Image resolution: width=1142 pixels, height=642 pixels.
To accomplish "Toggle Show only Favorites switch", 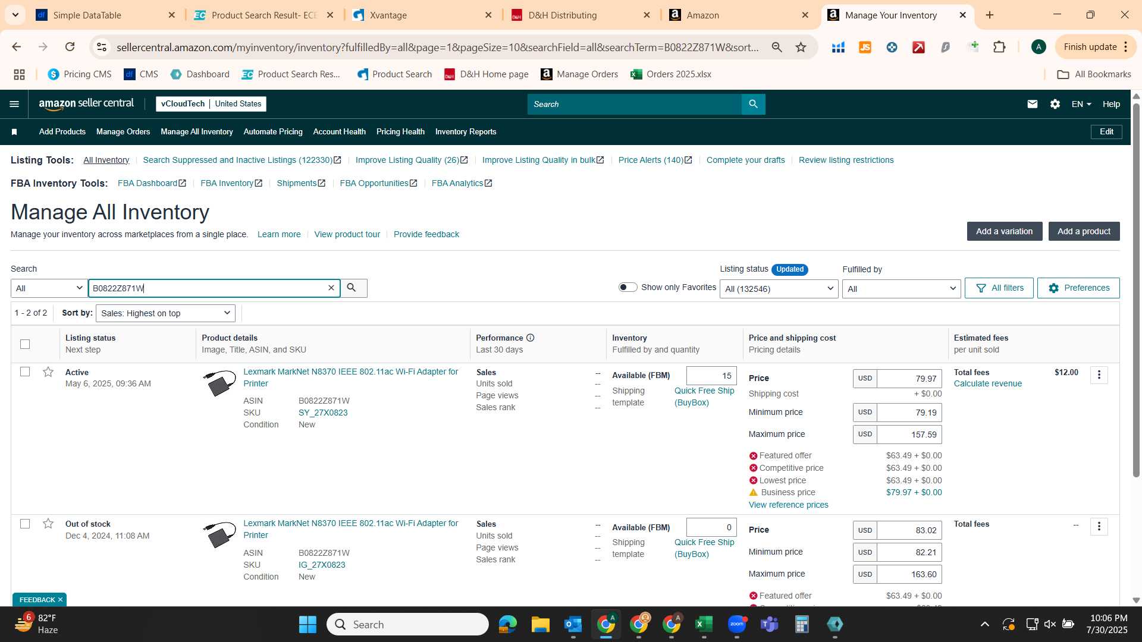I will (x=628, y=288).
